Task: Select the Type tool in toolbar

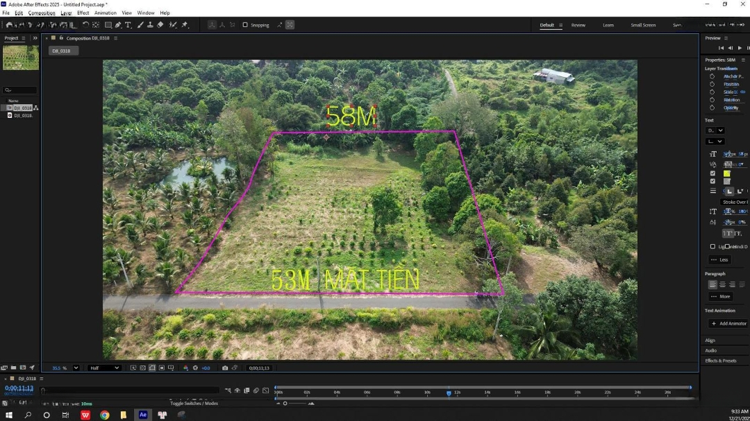Action: (128, 25)
